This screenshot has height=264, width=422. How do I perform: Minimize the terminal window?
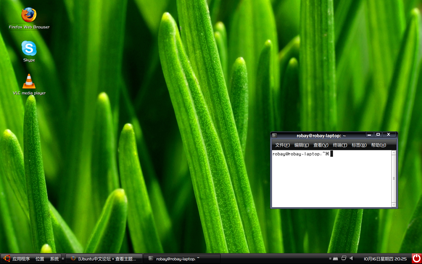pyautogui.click(x=370, y=134)
